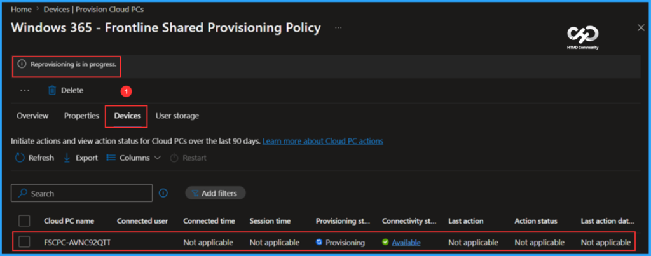This screenshot has width=651, height=256.
Task: Click the blue Provisioning sync icon
Action: point(319,242)
